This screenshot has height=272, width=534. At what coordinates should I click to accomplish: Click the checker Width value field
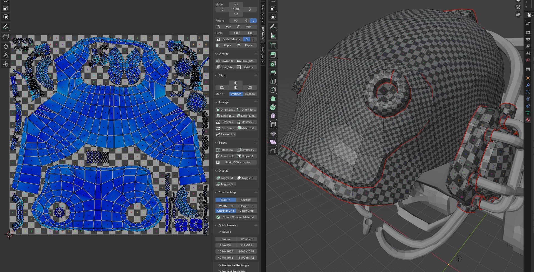click(x=226, y=206)
